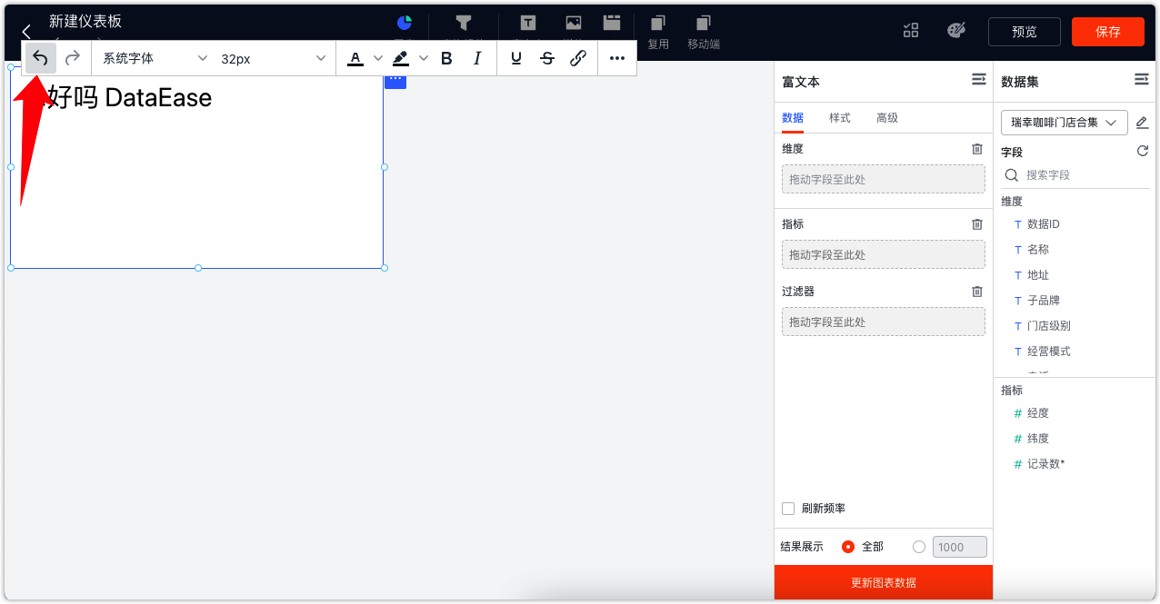This screenshot has height=604, width=1160.
Task: Clear 维度 using its trash icon
Action: [977, 148]
